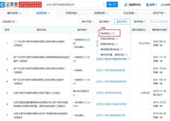The height and width of the screenshot is (121, 170).
Task: Click the red 全国企业信用查询系统 badge
Action: (30, 5)
